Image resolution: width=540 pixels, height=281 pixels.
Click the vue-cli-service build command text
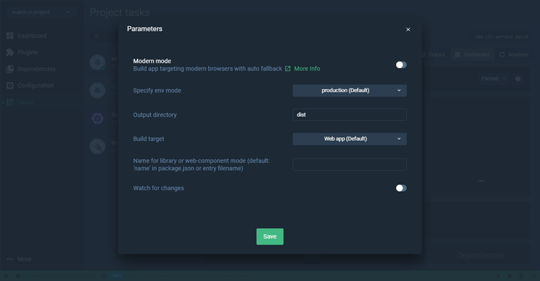click(501, 37)
